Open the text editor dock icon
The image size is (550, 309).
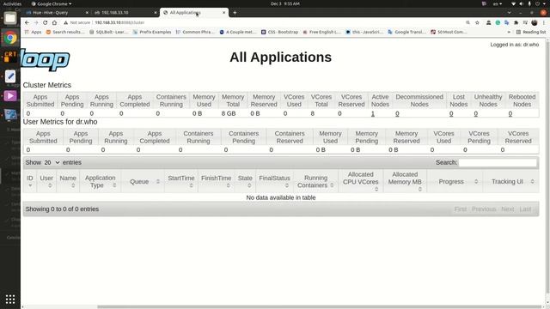coord(10,76)
